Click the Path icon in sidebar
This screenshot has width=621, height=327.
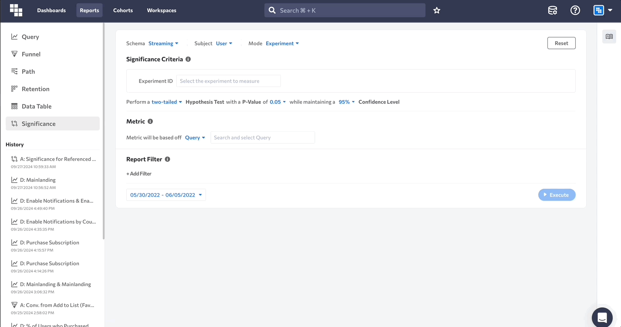click(14, 71)
